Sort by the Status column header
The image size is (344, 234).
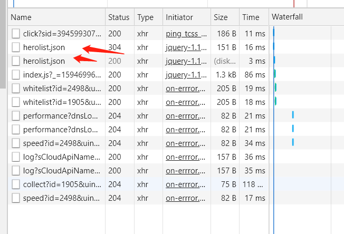pos(120,17)
